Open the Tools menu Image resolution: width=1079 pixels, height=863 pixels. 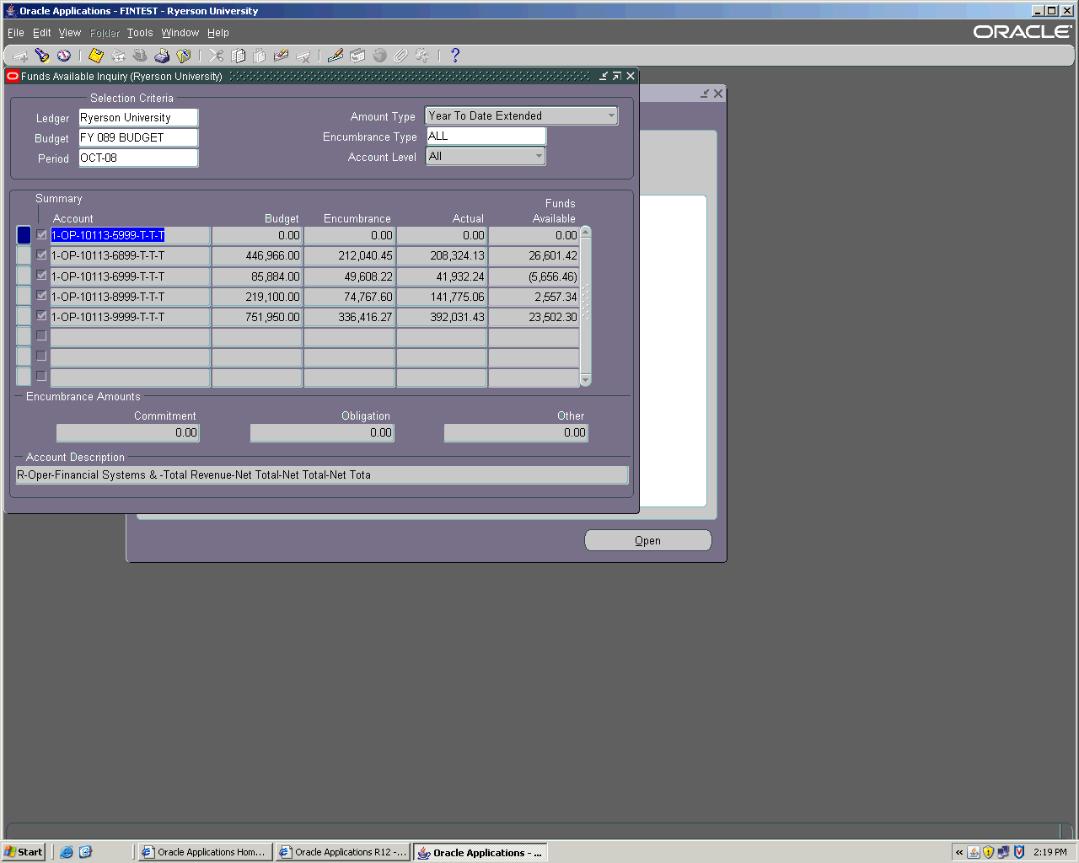coord(140,33)
